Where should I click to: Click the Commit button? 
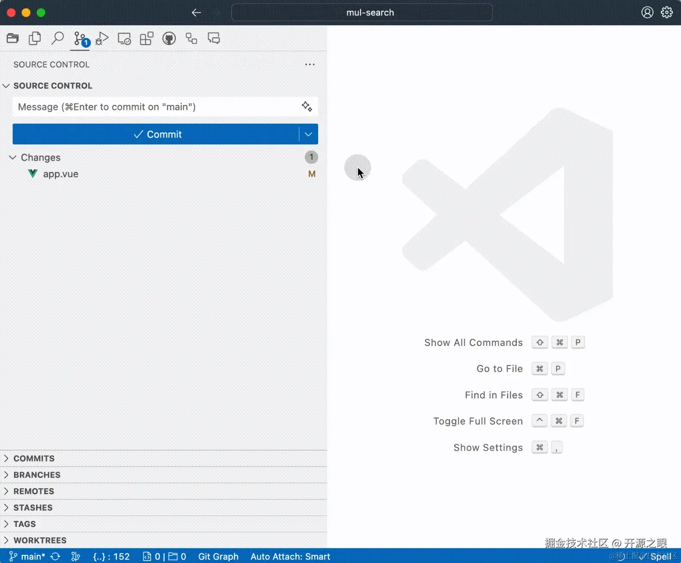pyautogui.click(x=156, y=134)
